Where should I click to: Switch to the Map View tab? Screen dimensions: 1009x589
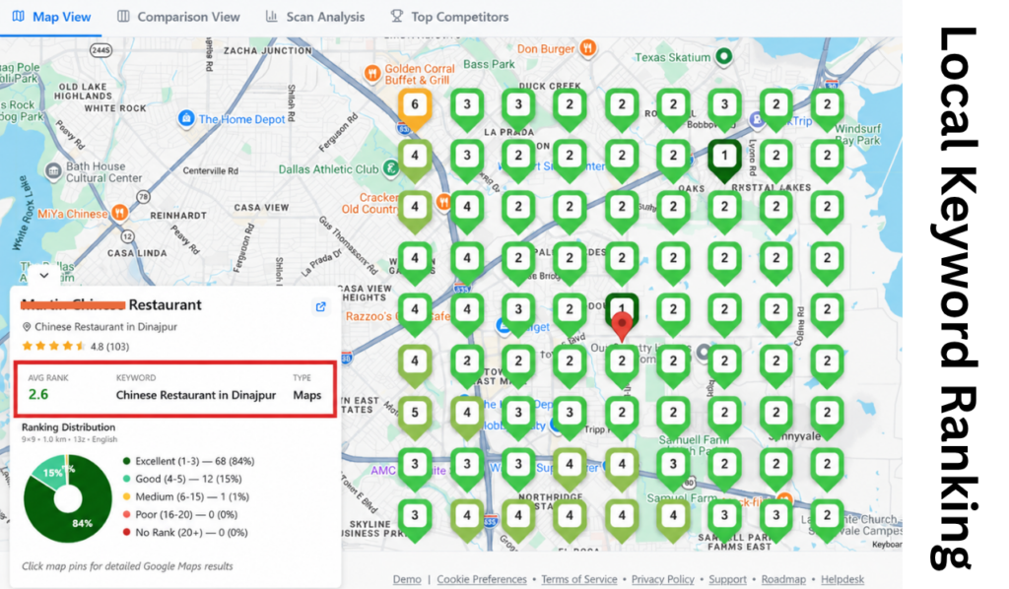(x=51, y=17)
